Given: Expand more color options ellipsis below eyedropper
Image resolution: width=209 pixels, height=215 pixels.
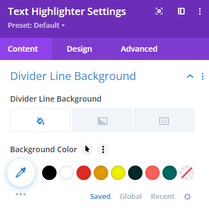Looking at the screenshot, I should 21,194.
